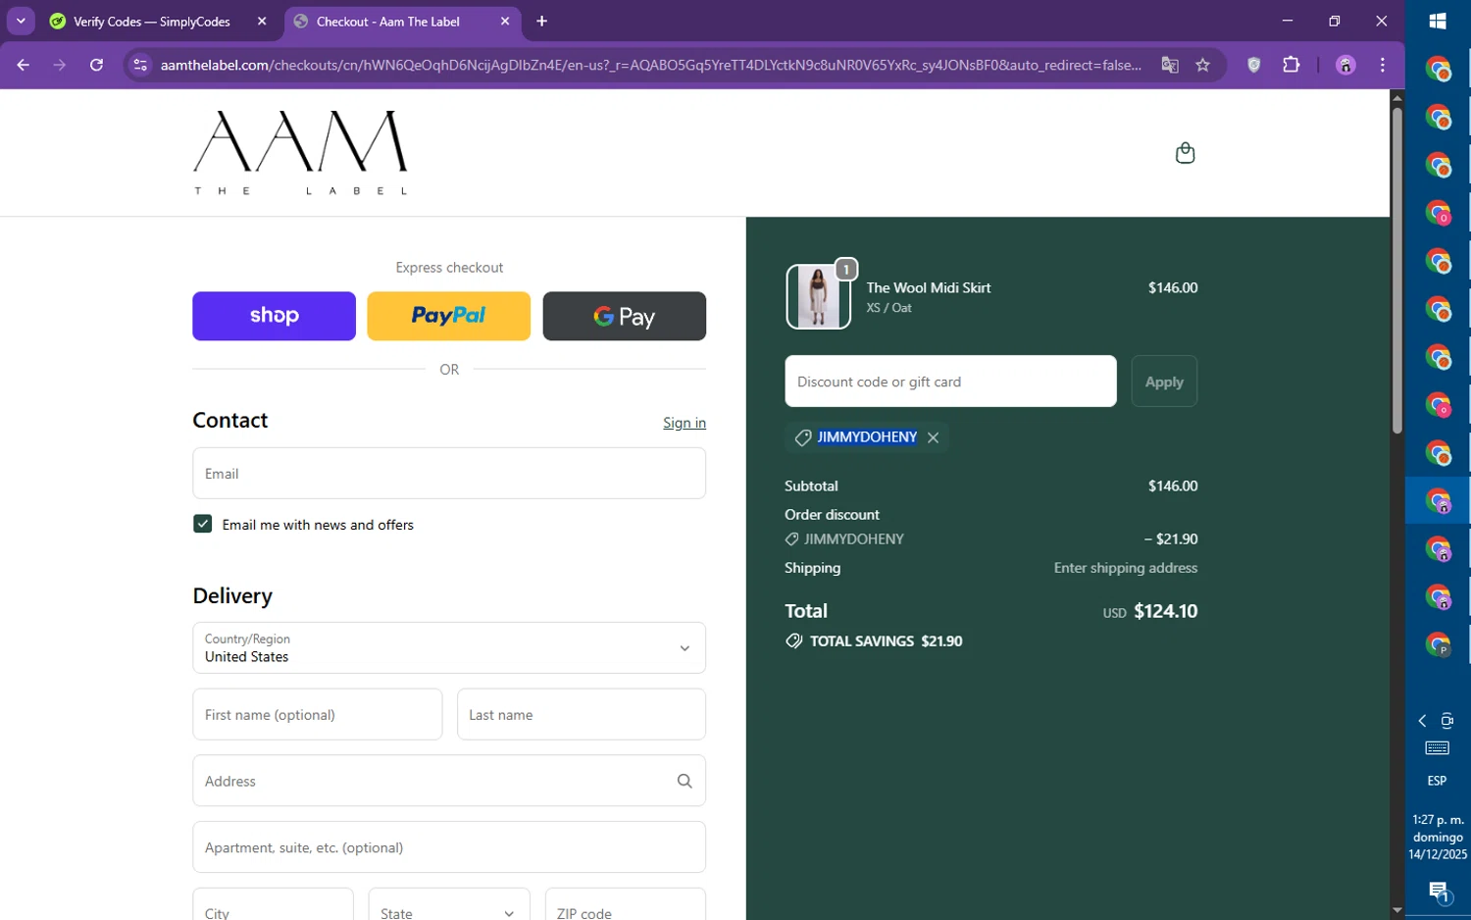The width and height of the screenshot is (1471, 920).
Task: Open the browser extensions puzzle icon
Action: (1291, 65)
